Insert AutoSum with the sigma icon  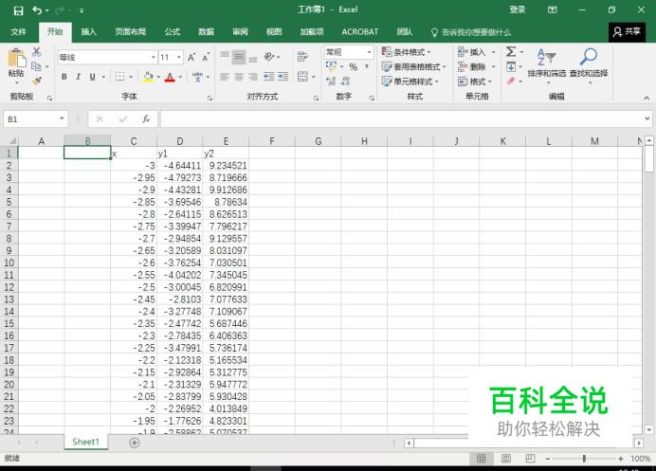(x=511, y=52)
